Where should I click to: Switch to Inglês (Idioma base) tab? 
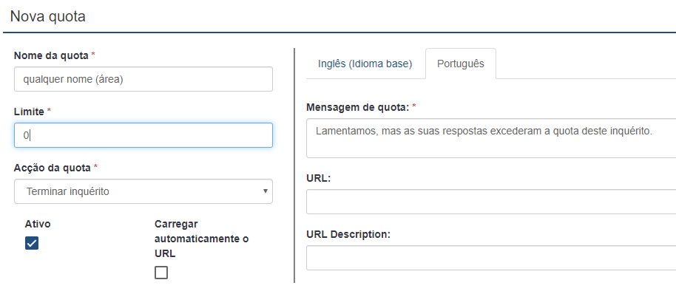[x=365, y=64]
